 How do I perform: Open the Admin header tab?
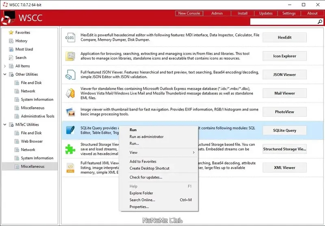click(x=217, y=13)
